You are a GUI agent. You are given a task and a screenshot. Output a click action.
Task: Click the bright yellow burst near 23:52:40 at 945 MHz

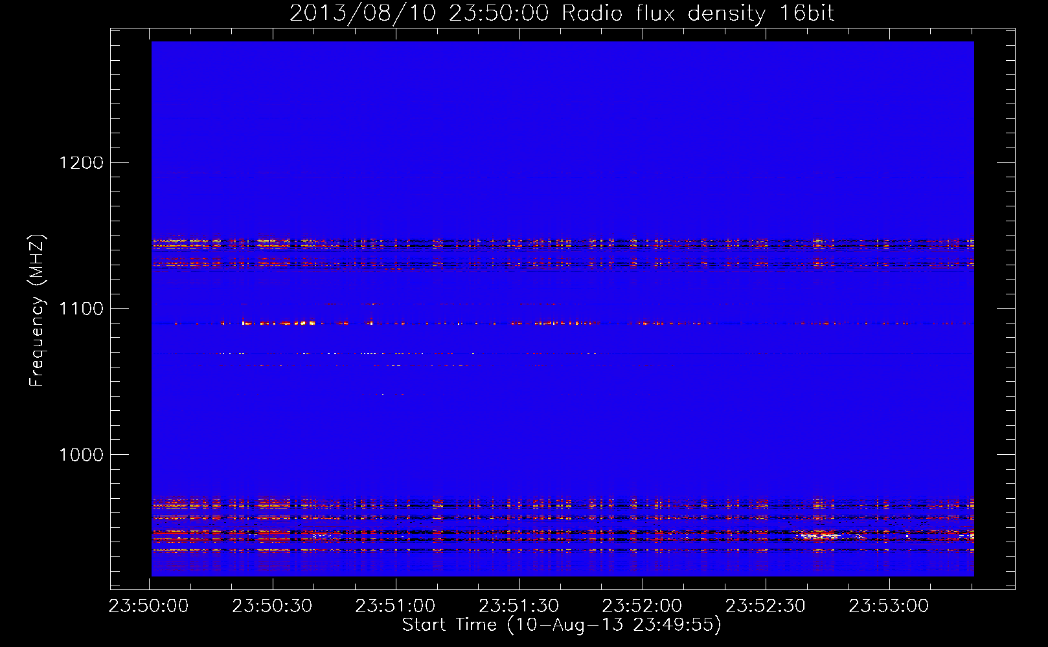[821, 536]
